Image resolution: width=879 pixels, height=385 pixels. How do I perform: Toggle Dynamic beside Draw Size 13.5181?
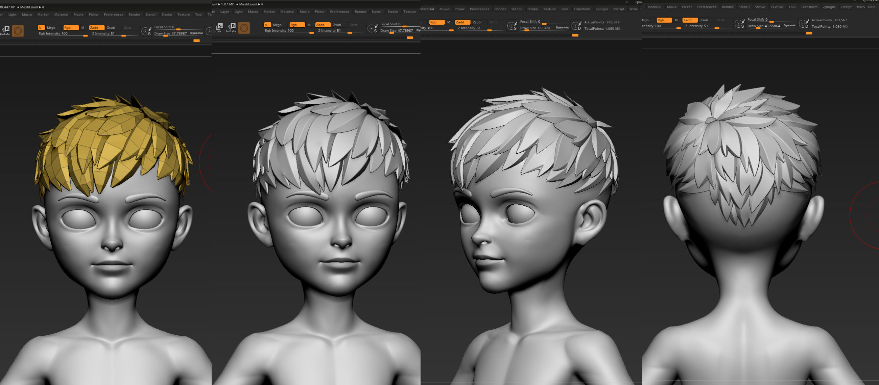coord(562,28)
